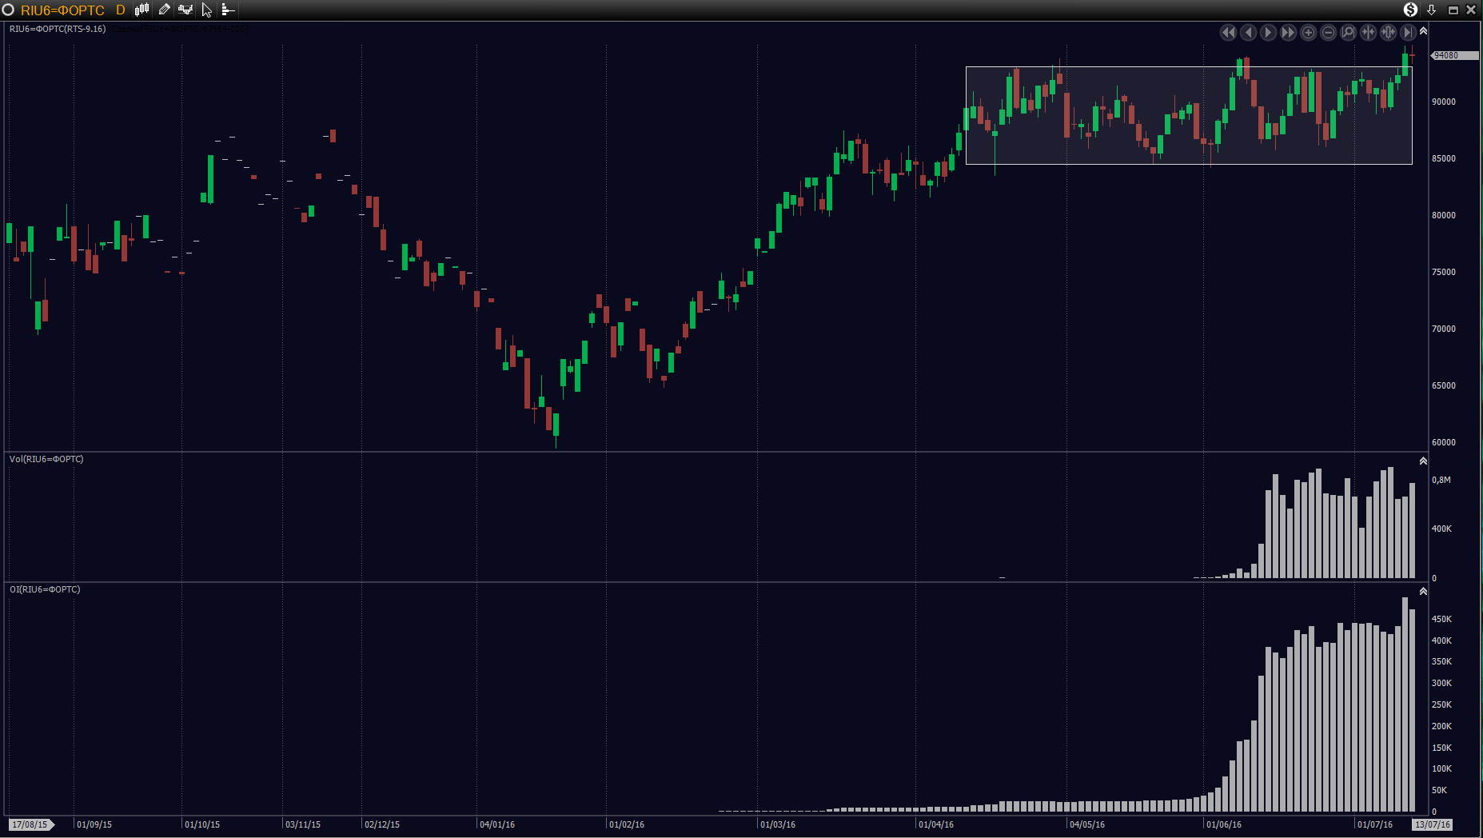Image resolution: width=1483 pixels, height=838 pixels.
Task: Click the 01/10/15 date axis label
Action: 202,825
